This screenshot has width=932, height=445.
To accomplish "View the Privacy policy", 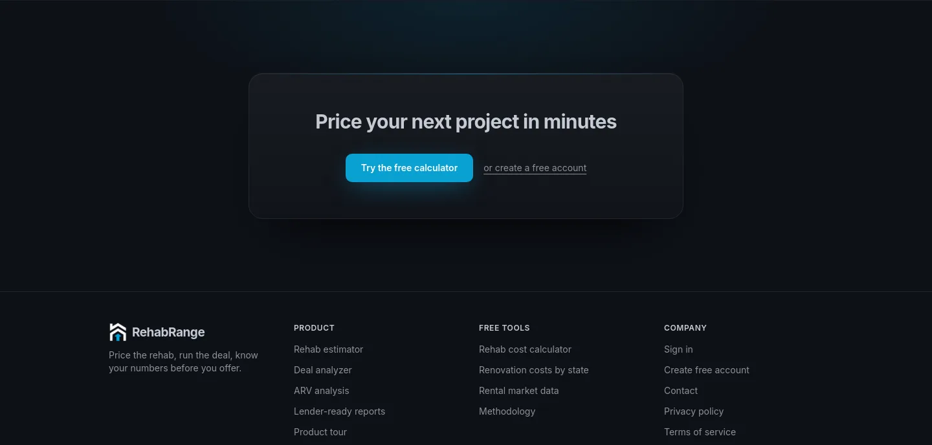I will 694,411.
